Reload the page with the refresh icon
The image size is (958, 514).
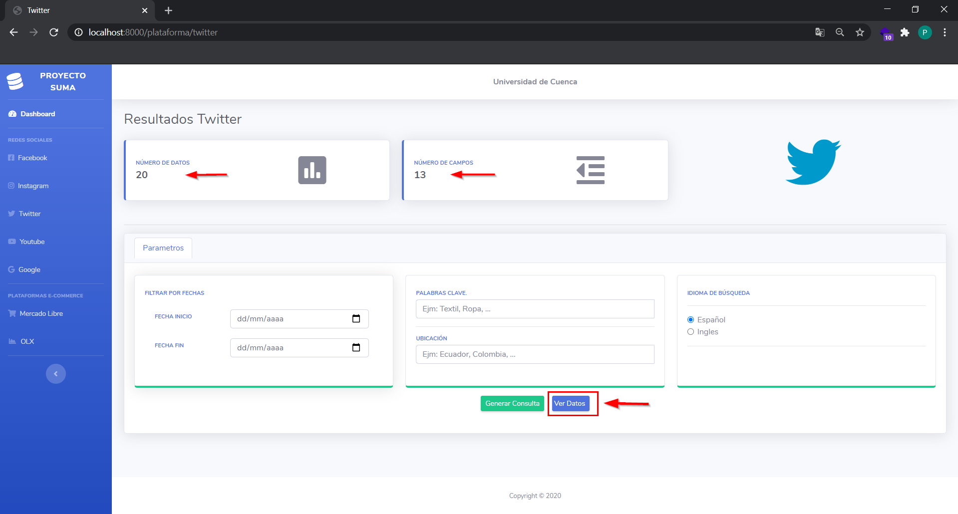54,32
